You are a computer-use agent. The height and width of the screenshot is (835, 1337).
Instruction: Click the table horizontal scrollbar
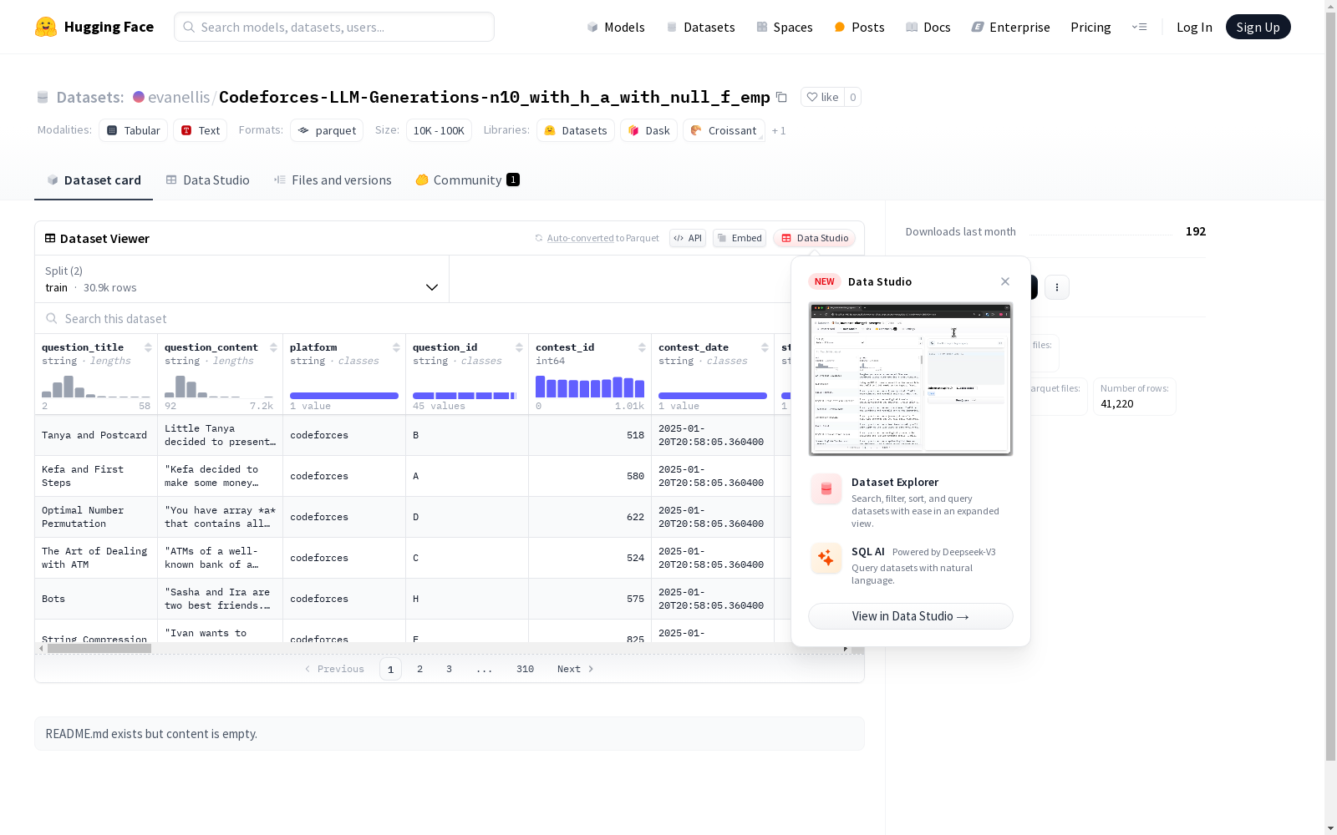click(99, 648)
